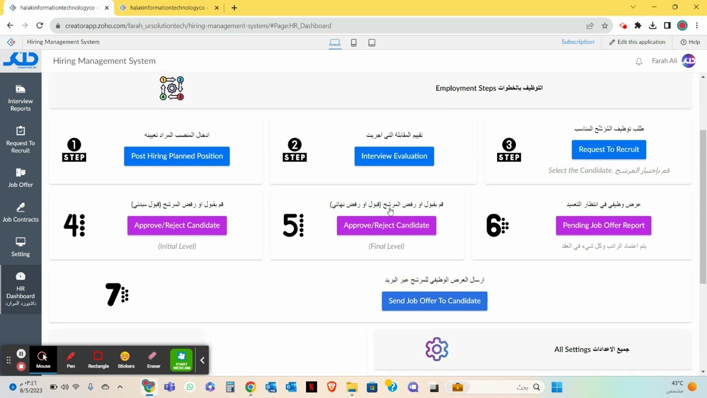This screenshot has width=707, height=398.
Task: Open Chrome three-dot menu
Action: pos(697,25)
